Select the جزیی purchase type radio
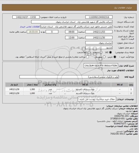Viewport: 139px width, 153px height. [x=115, y=57]
